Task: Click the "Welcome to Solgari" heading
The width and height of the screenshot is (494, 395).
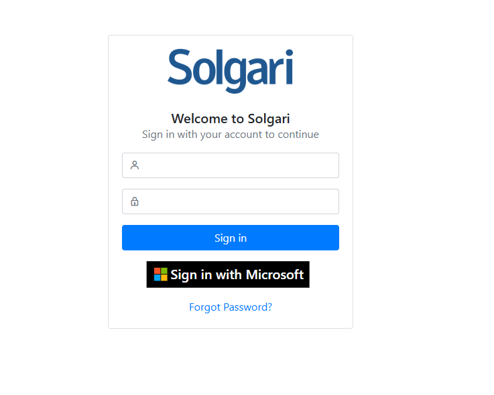Action: pos(231,118)
